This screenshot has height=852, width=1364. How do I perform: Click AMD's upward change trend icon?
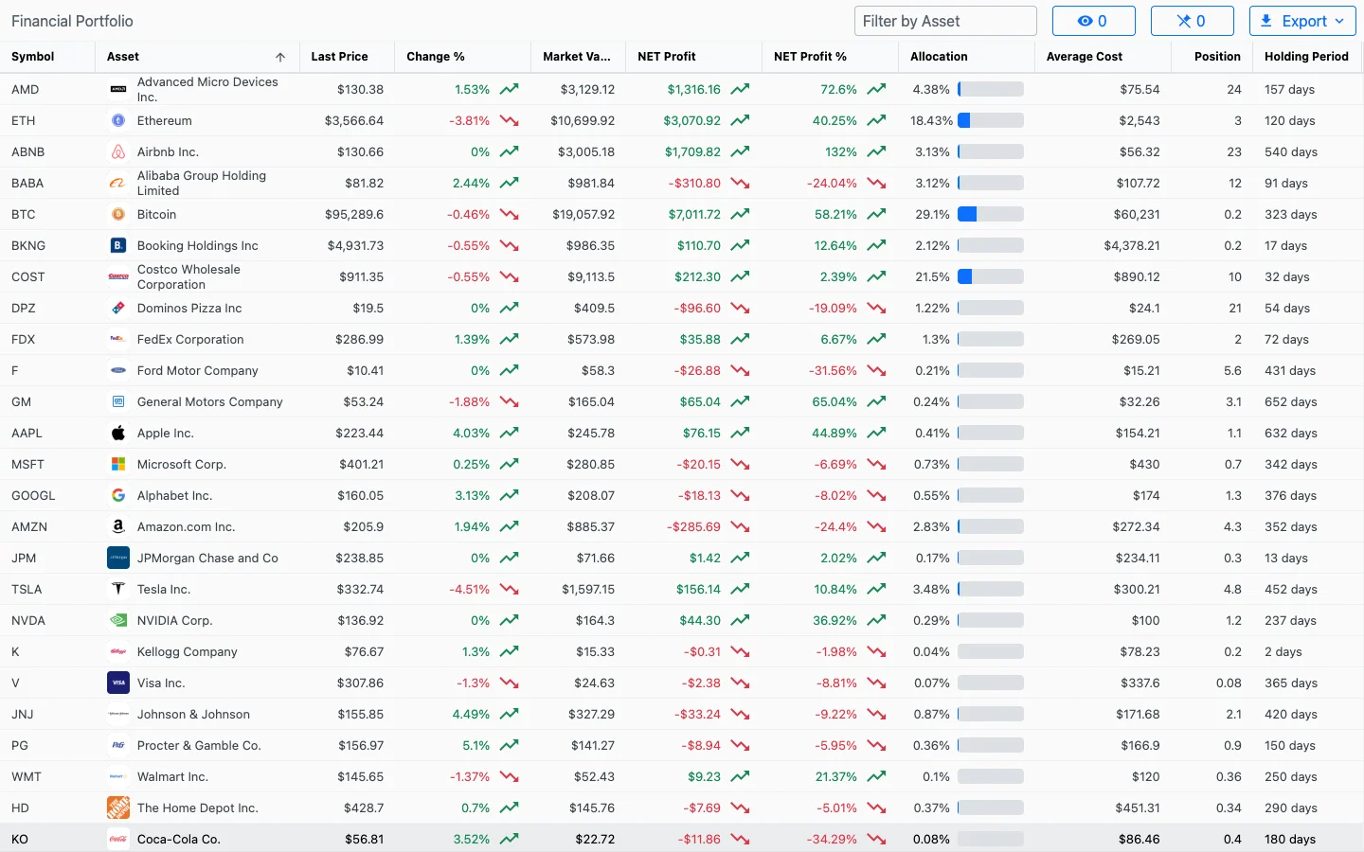point(509,89)
